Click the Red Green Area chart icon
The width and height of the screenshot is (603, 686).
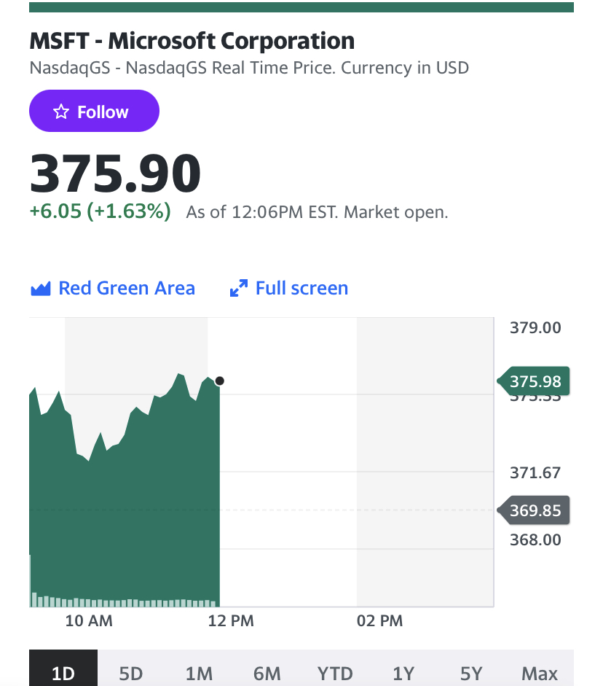pyautogui.click(x=41, y=289)
